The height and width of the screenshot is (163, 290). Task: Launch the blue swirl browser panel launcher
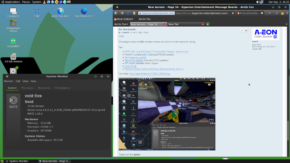coord(52,2)
